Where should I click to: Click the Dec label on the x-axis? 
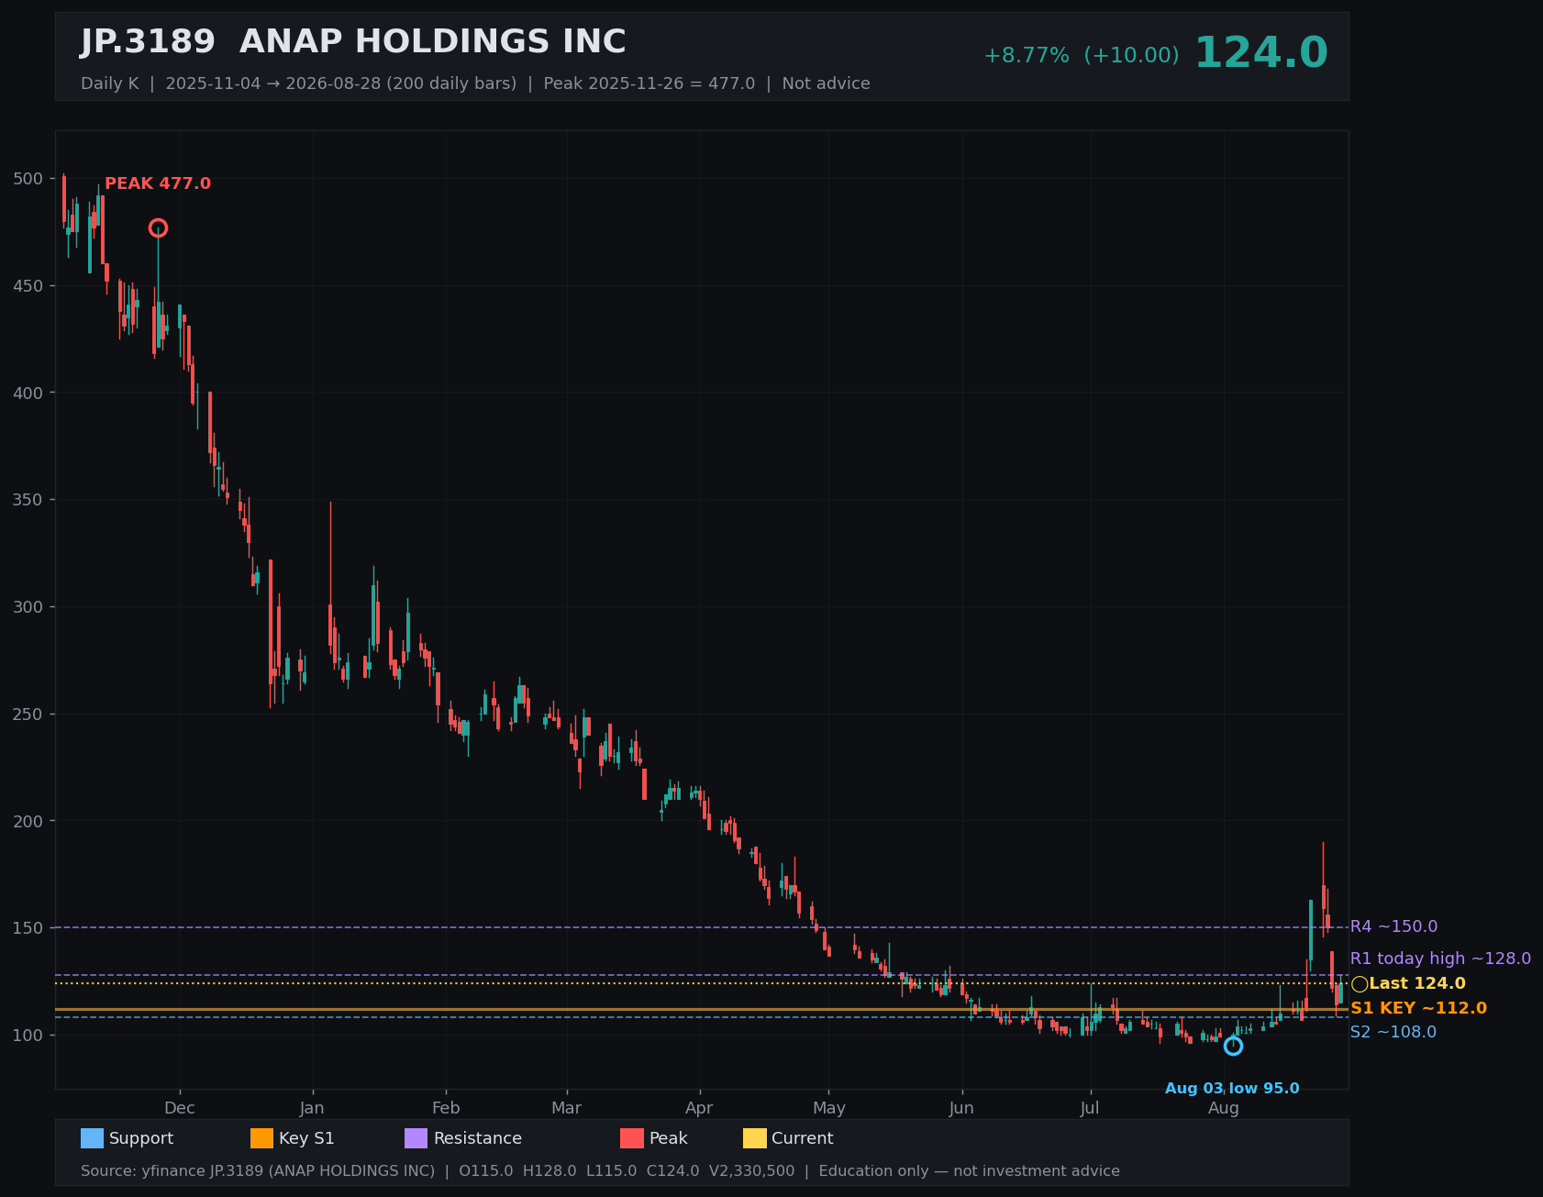coord(180,1108)
